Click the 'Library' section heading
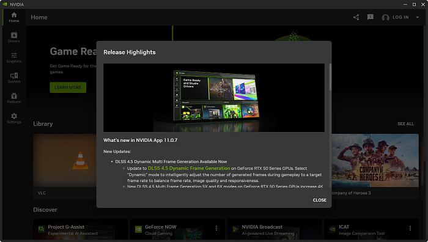 pos(43,123)
